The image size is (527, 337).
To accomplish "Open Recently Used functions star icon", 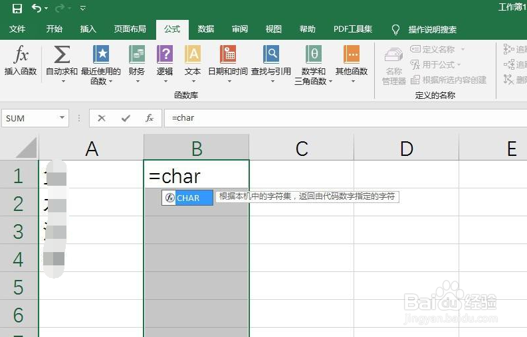I will (x=101, y=56).
